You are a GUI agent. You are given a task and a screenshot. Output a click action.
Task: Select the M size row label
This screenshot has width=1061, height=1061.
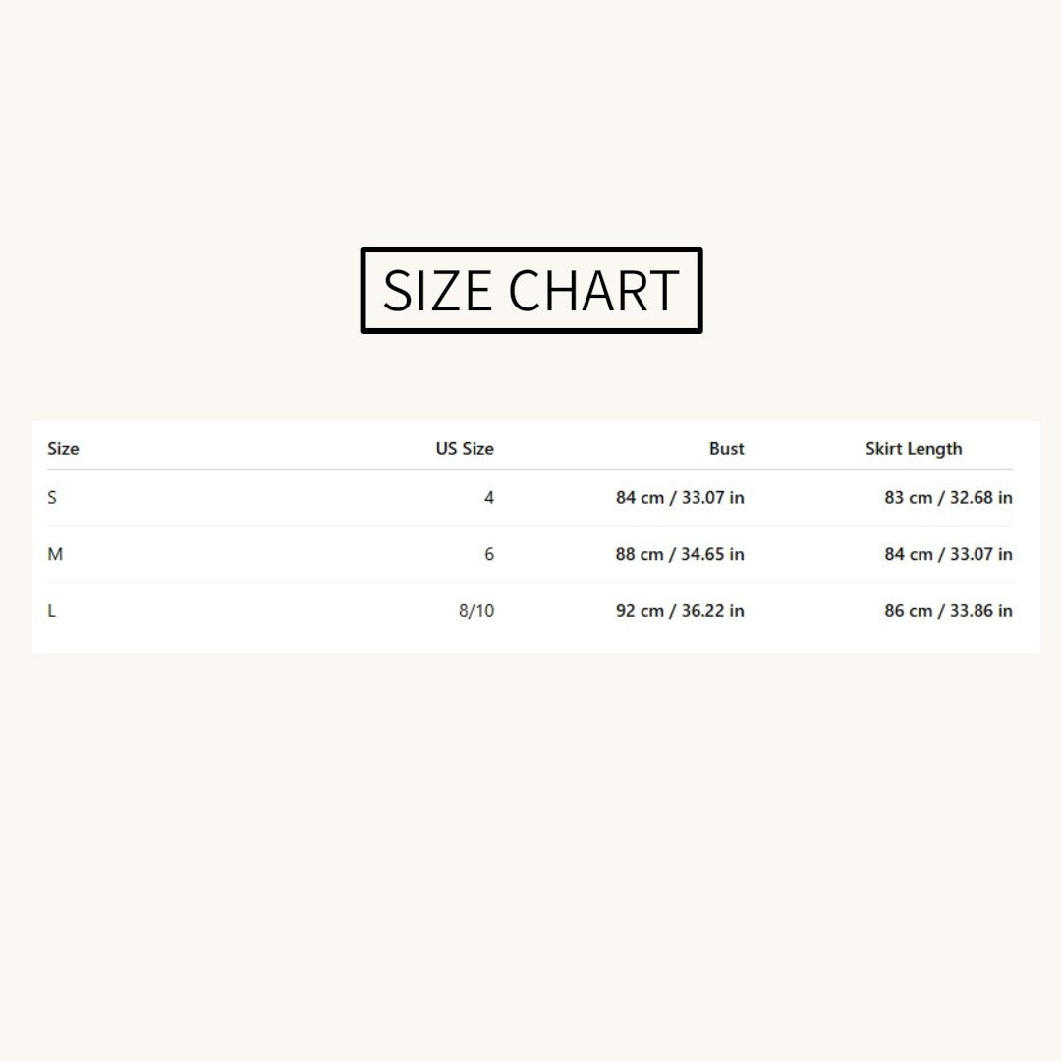55,554
